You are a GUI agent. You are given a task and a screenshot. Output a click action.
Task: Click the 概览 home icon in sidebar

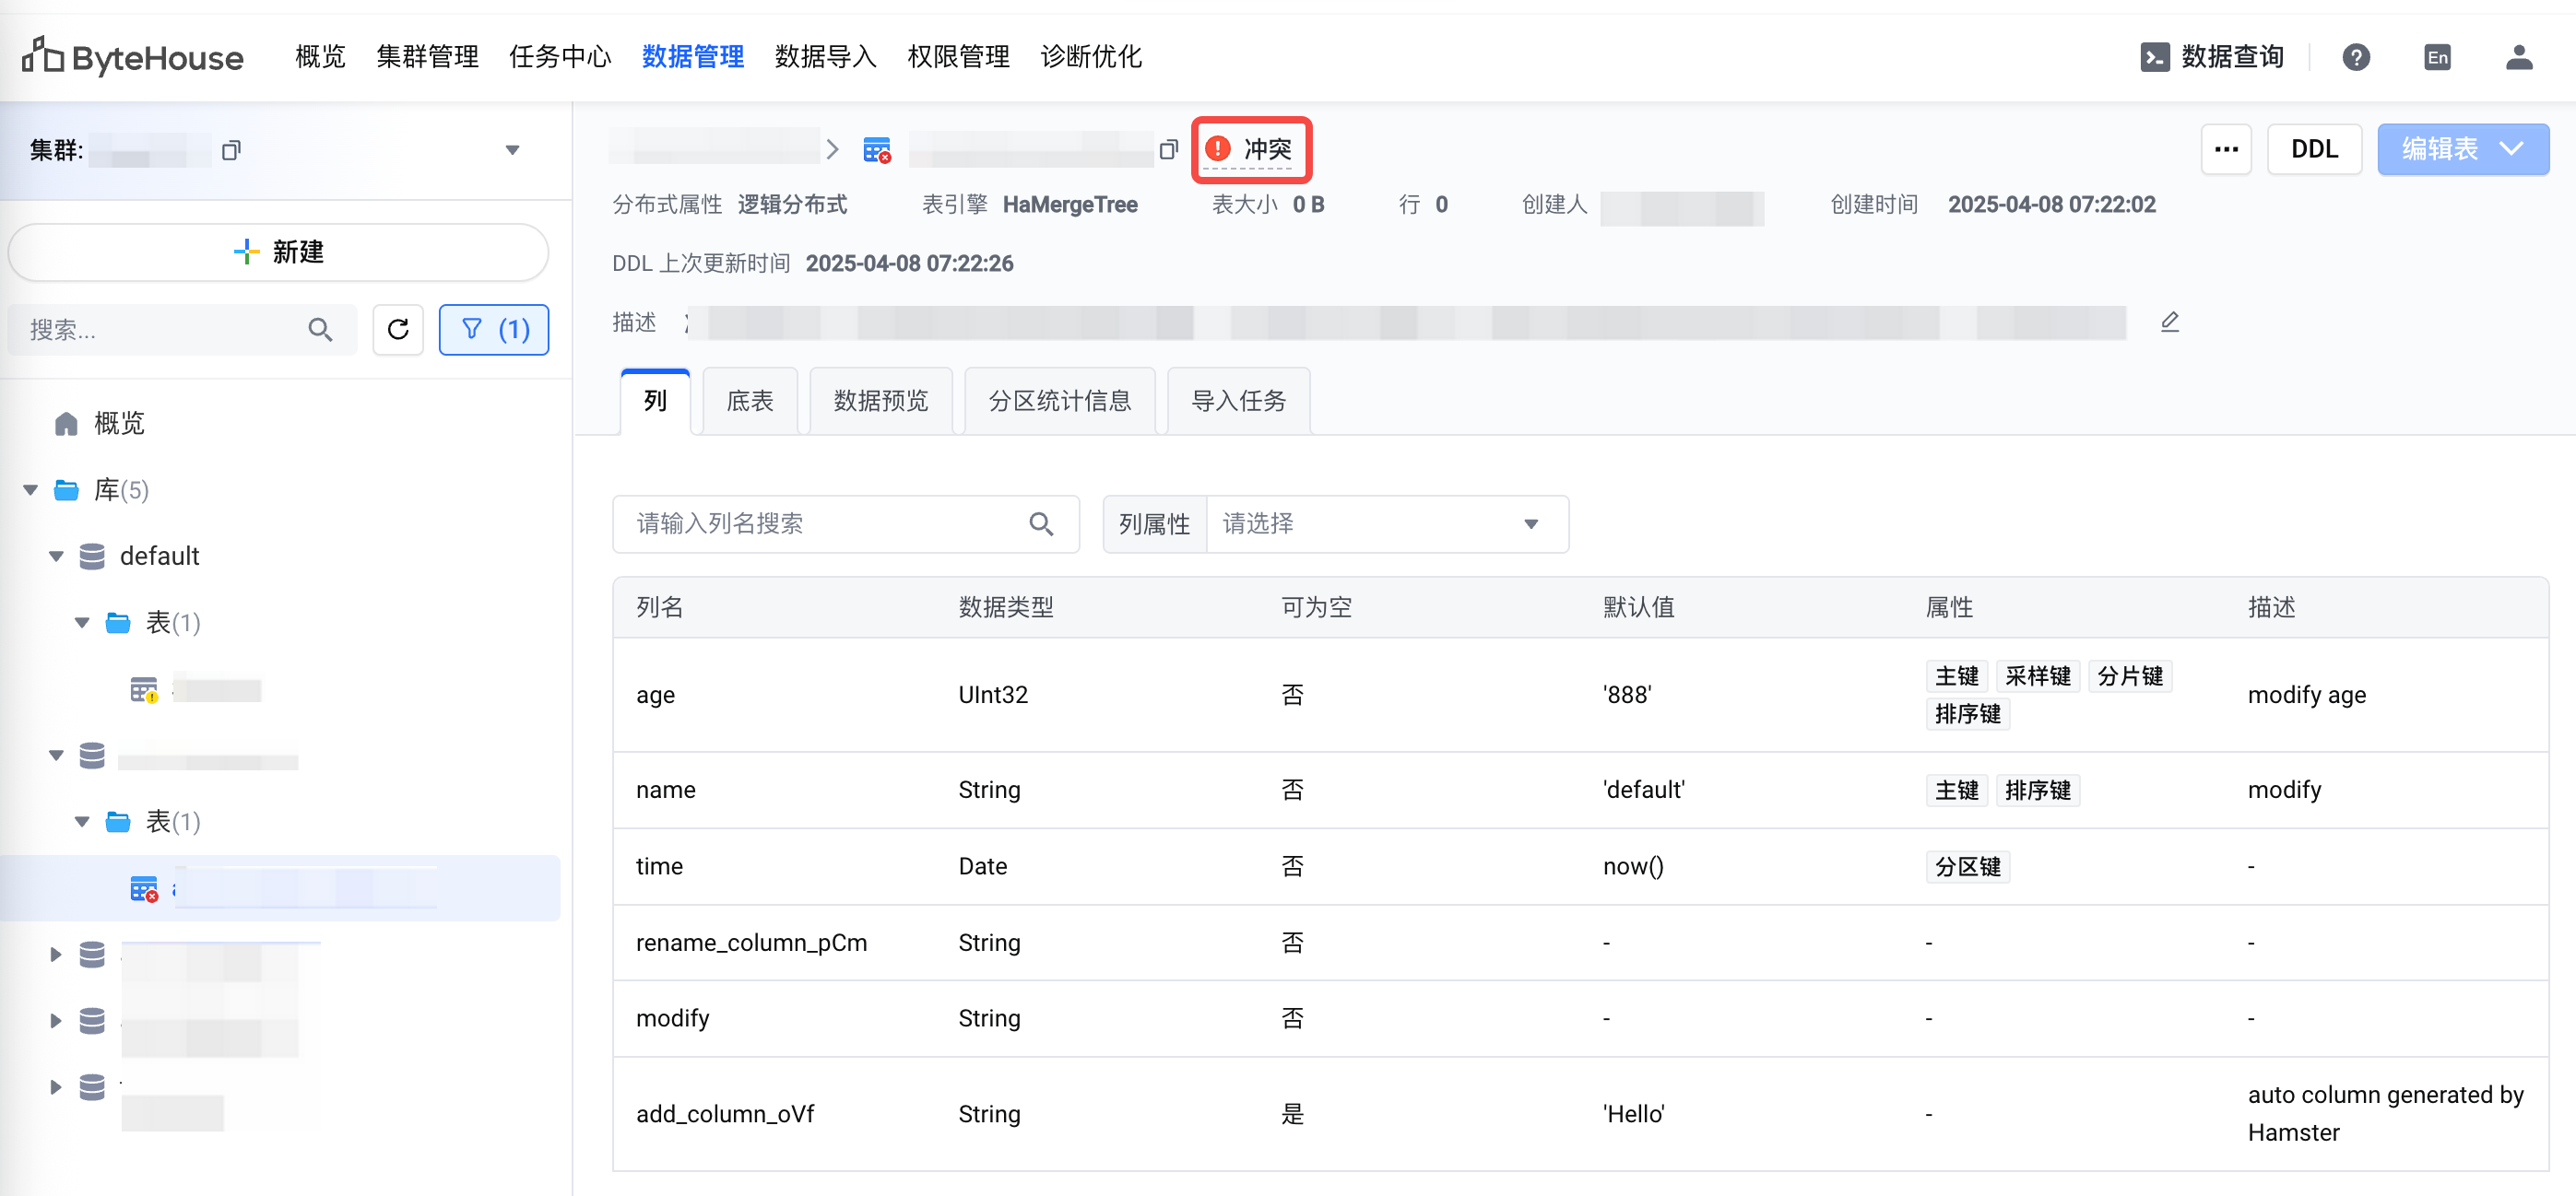point(66,424)
